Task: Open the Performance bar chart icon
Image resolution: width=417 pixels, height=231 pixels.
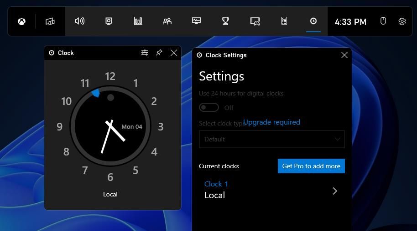Action: (x=138, y=21)
